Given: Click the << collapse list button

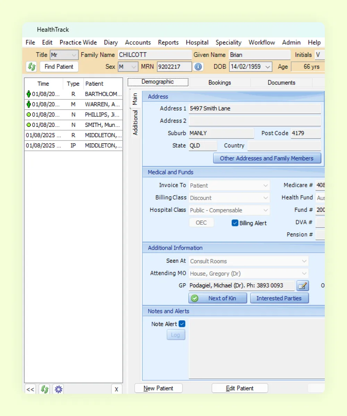Looking at the screenshot, I should [x=30, y=389].
